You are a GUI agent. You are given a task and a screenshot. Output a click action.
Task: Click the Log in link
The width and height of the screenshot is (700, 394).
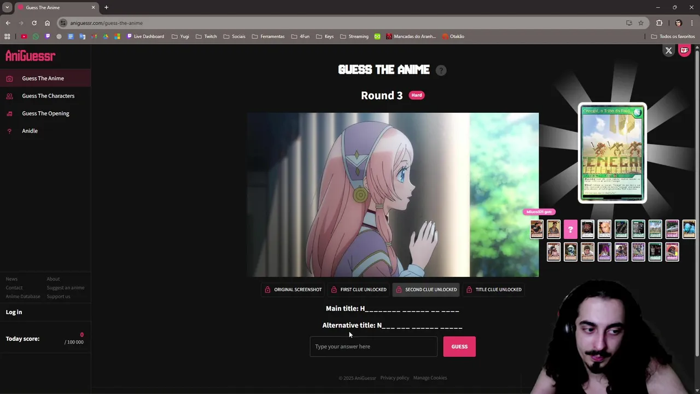[14, 312]
